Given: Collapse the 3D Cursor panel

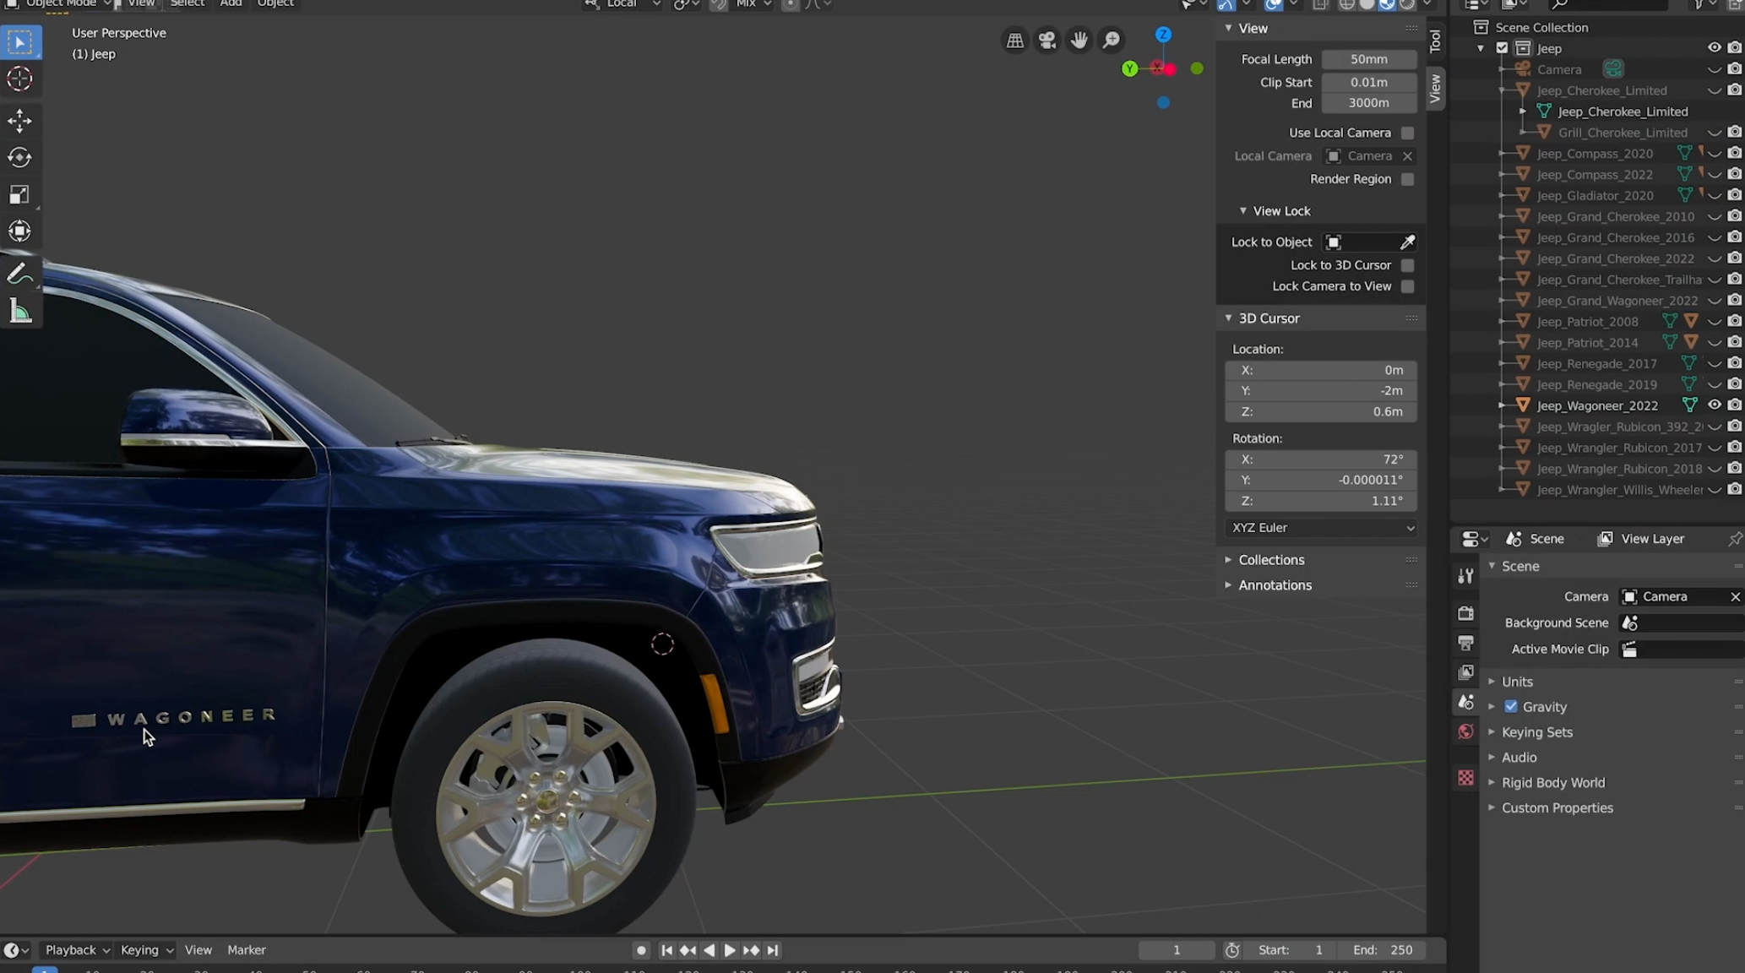Looking at the screenshot, I should [x=1228, y=318].
